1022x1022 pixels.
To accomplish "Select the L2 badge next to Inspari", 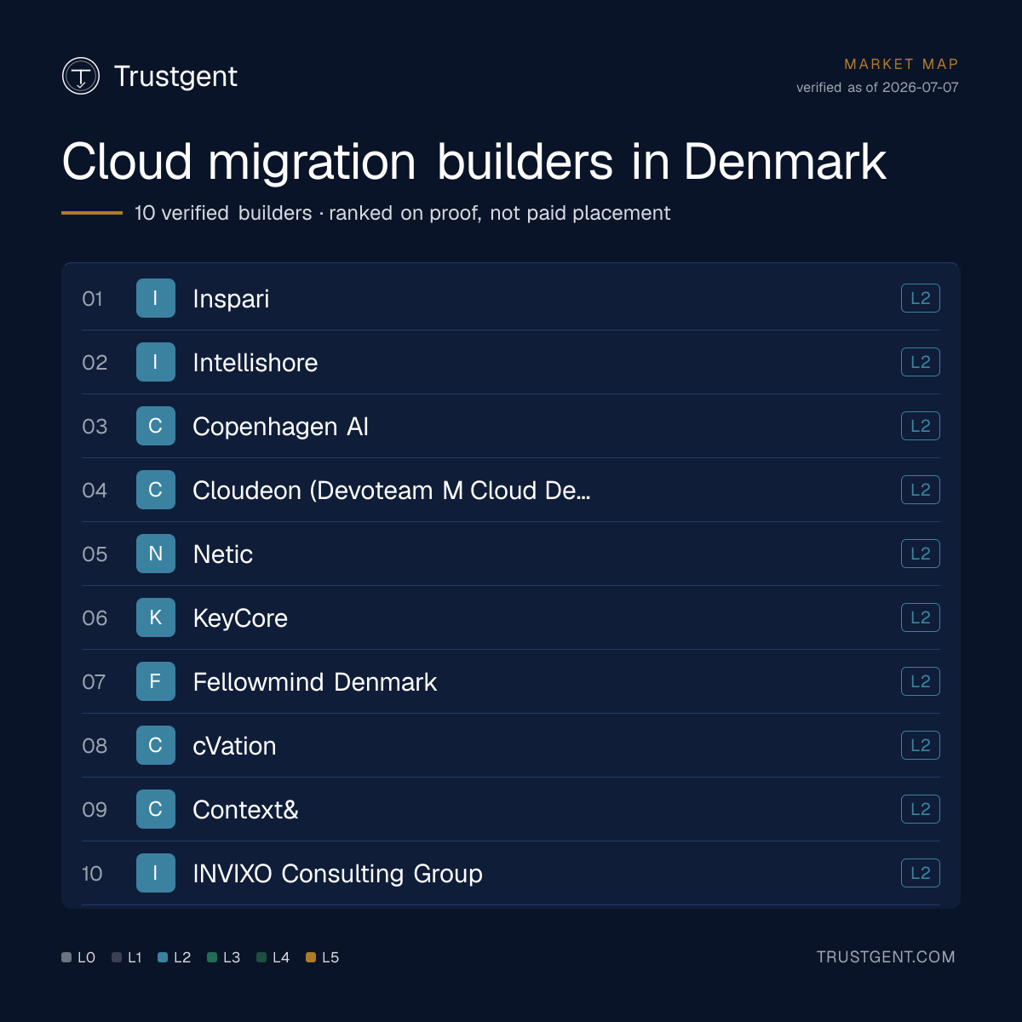I will (921, 298).
